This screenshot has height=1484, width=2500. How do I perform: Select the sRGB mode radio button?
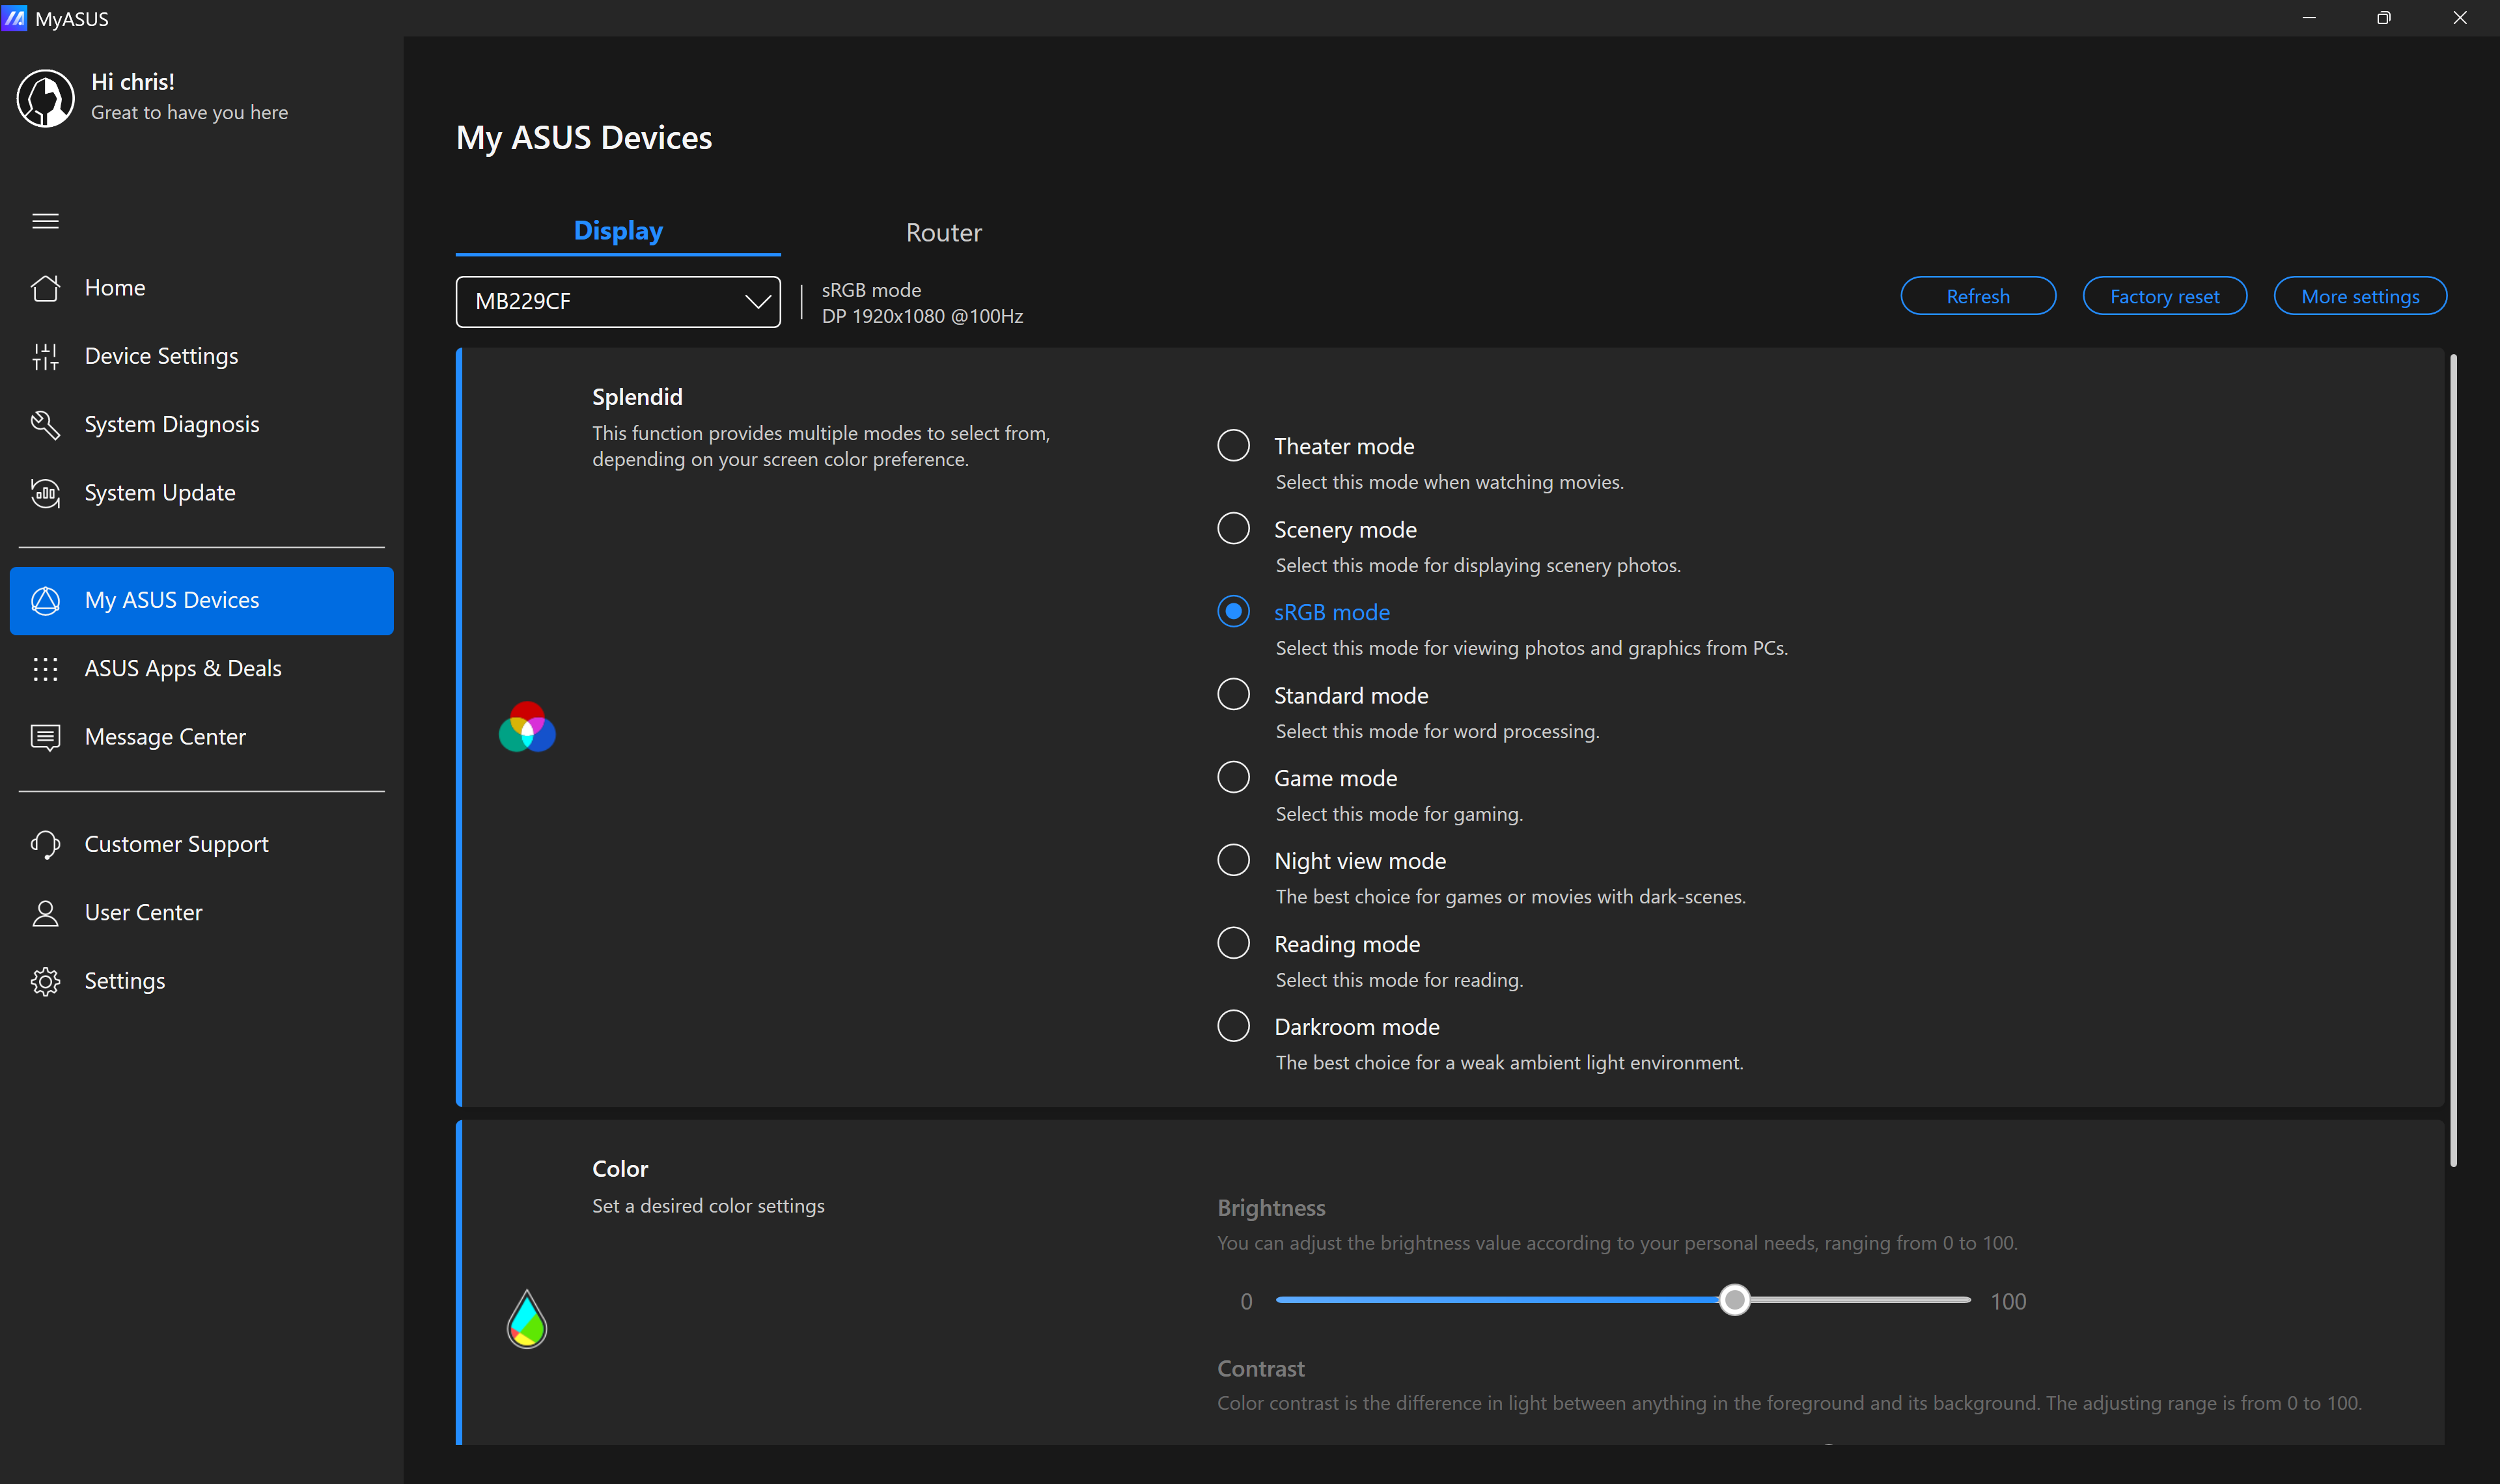[x=1233, y=611]
